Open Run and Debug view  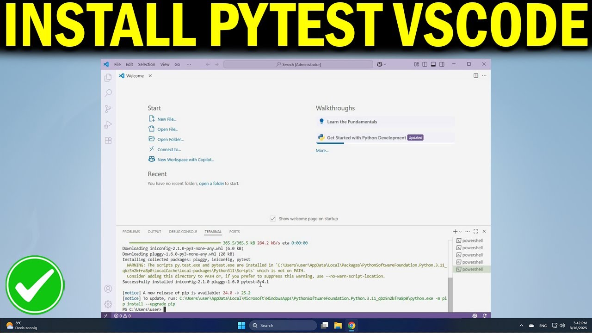click(x=108, y=124)
